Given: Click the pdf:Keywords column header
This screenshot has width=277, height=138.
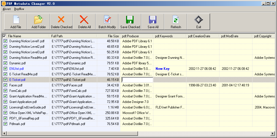Looking at the screenshot, I should tap(164, 36).
